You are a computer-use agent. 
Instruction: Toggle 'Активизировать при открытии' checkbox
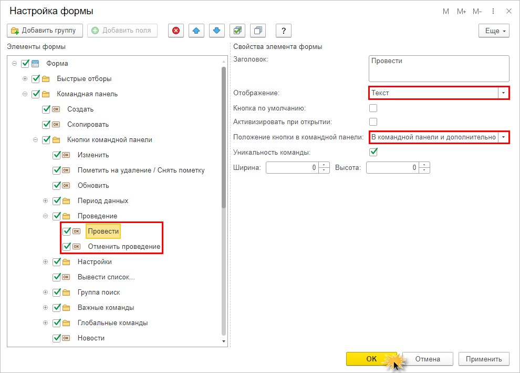point(373,122)
